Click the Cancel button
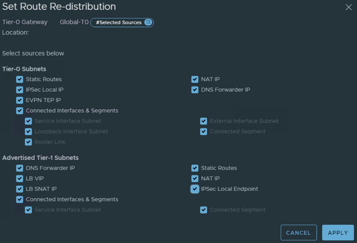This screenshot has height=243, width=357. tap(298, 233)
